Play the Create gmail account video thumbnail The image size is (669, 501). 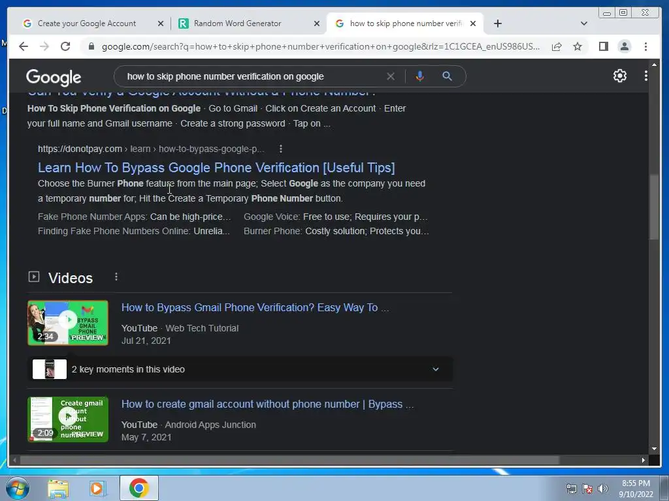68,419
